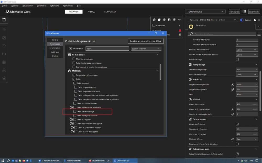This screenshot has height=163, width=262.
Task: Toggle Vérifier tout checkbox
Action: tap(70, 49)
